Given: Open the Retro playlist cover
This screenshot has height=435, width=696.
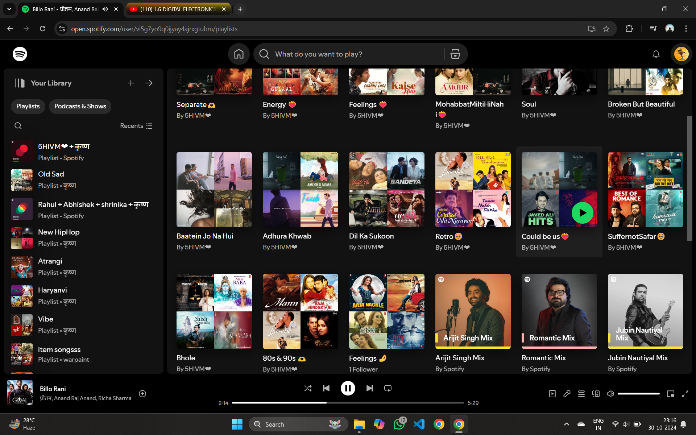Looking at the screenshot, I should 473,190.
